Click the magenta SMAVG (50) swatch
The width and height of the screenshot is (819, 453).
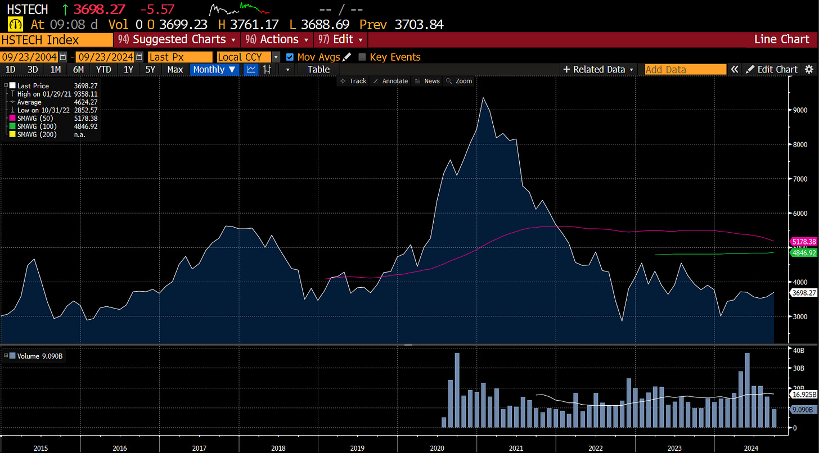coord(13,119)
